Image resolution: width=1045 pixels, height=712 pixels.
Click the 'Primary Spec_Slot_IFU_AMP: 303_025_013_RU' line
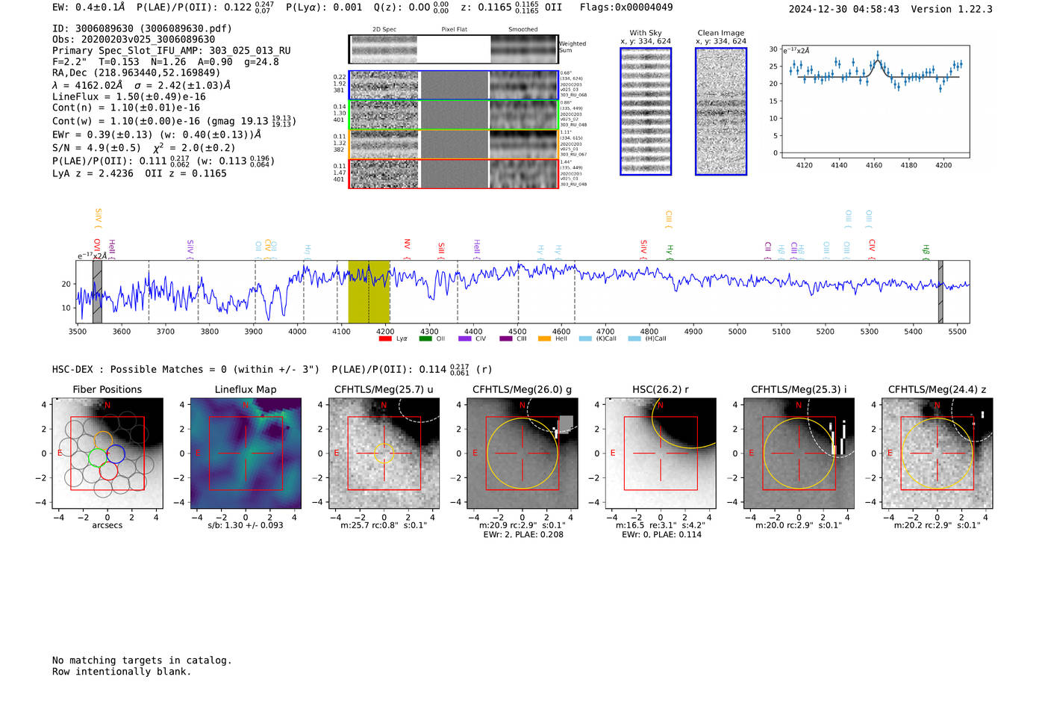tap(172, 51)
